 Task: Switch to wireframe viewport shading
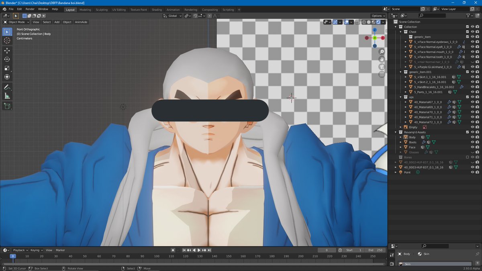tap(364, 22)
